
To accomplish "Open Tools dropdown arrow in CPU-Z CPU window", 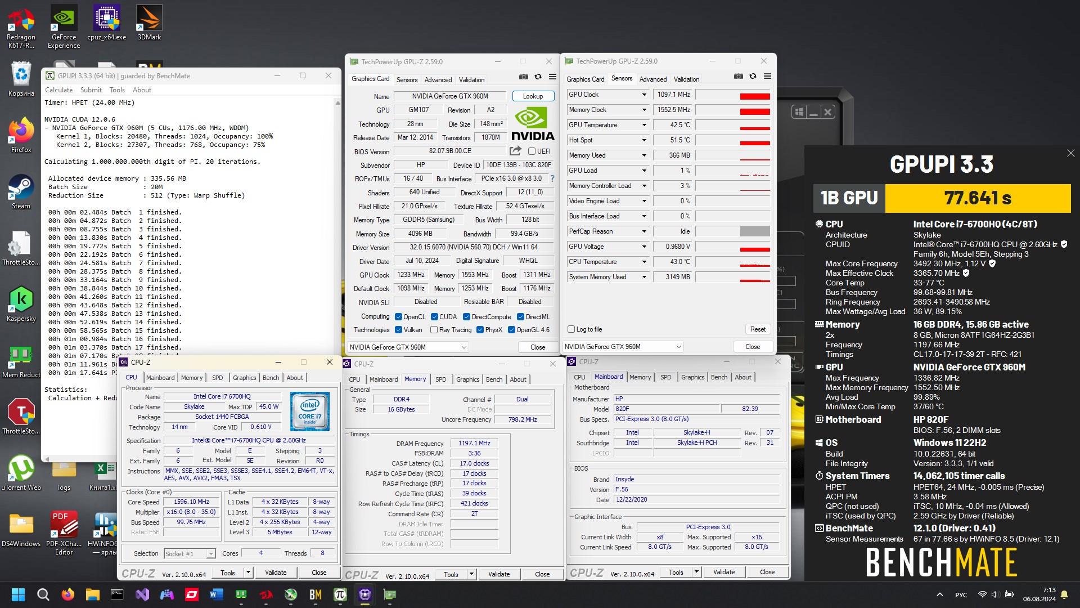I will tap(247, 573).
